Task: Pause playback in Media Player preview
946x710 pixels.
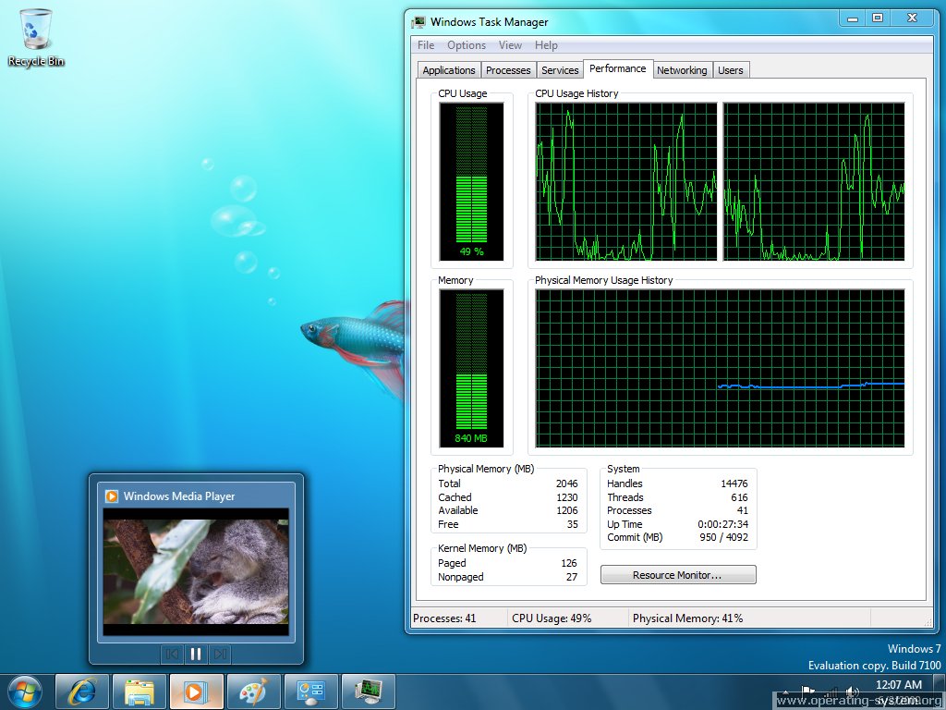Action: tap(196, 654)
